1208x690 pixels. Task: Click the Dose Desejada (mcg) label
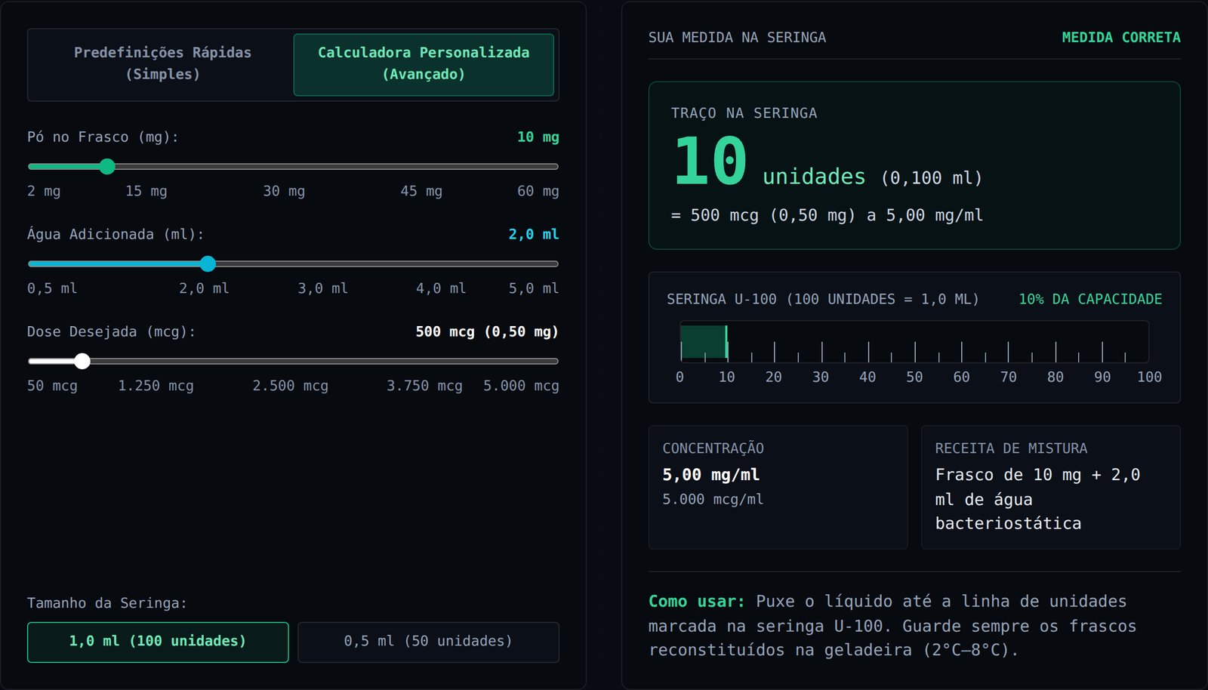(112, 331)
